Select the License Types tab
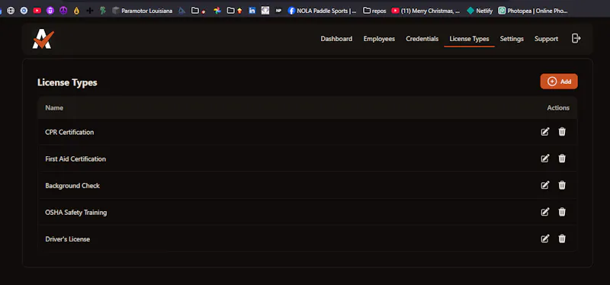 pyautogui.click(x=469, y=39)
